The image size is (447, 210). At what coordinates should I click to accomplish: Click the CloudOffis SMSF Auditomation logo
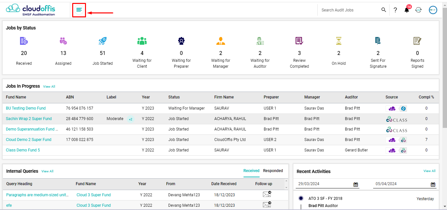click(x=31, y=10)
